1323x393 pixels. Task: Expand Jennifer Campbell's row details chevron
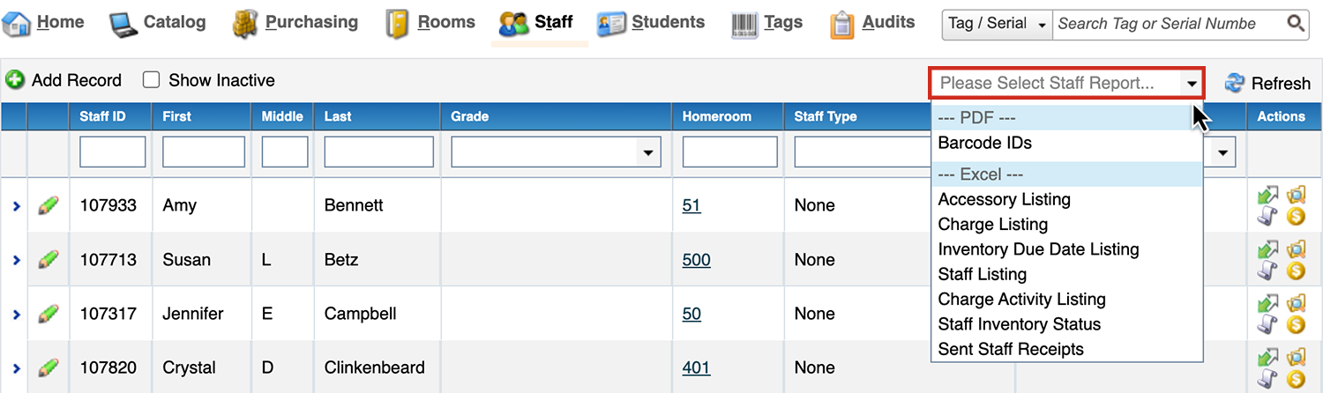click(15, 314)
